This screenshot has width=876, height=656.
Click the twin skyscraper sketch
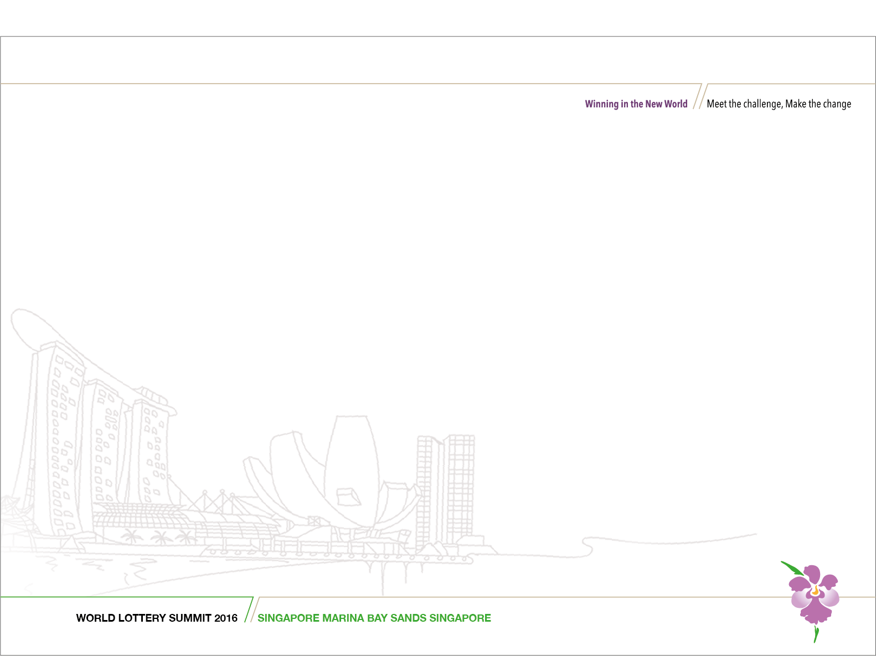pyautogui.click(x=446, y=487)
